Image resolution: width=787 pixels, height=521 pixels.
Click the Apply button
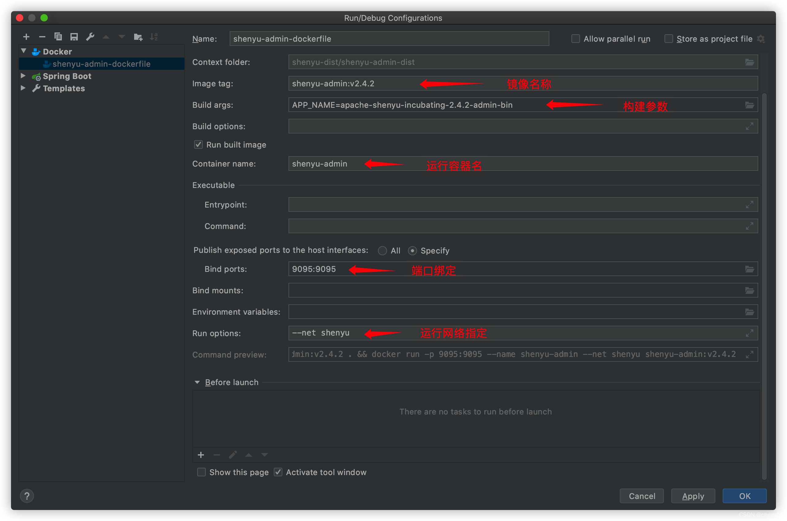click(693, 496)
